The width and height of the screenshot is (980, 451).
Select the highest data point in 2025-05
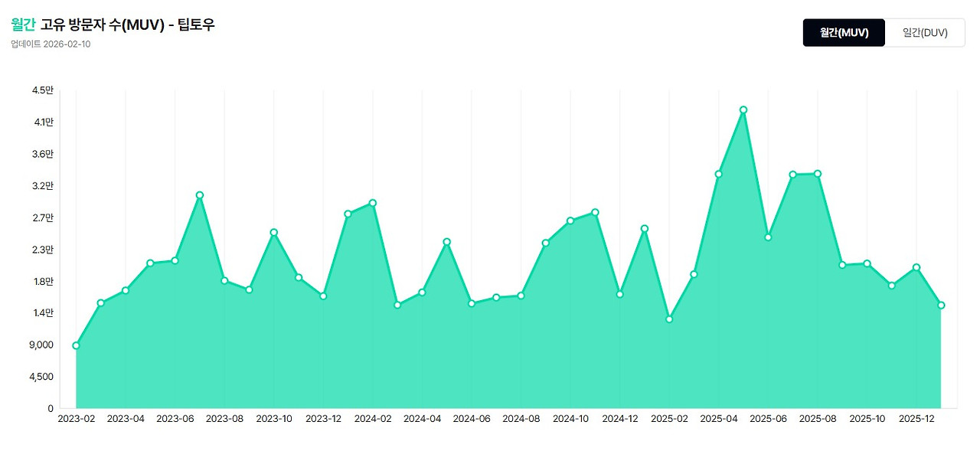[x=743, y=109]
